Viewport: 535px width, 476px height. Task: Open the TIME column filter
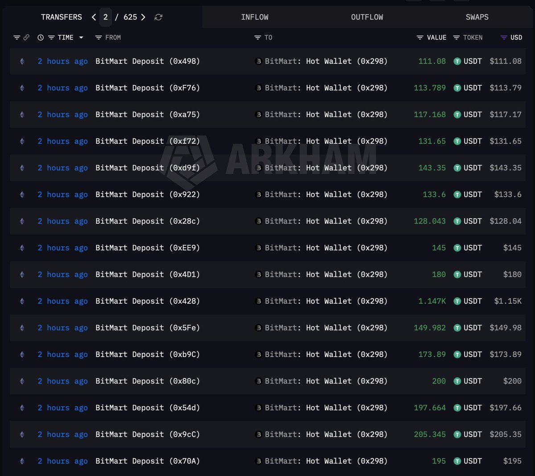point(51,38)
